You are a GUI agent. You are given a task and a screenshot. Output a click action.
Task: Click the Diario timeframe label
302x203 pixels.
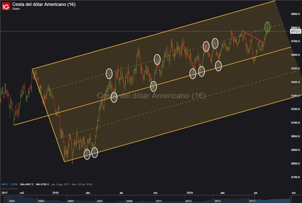click(16, 9)
